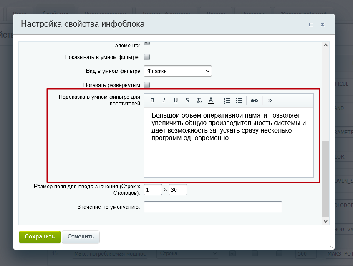The image size is (353, 266).
Task: Click the dialog scrollbar up arrow
Action: pos(325,45)
